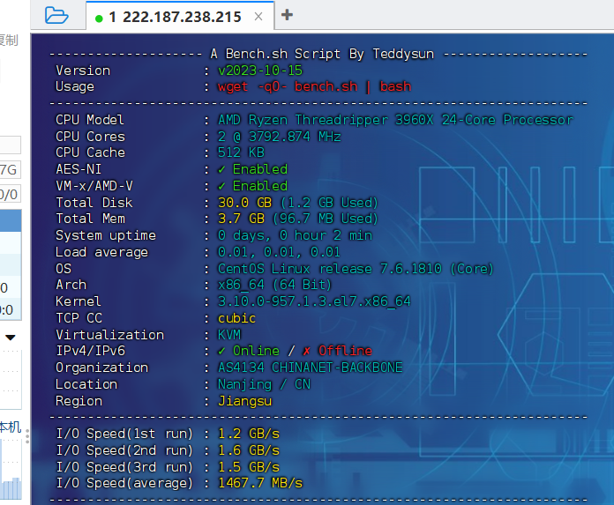This screenshot has width=614, height=505.
Task: Click the organization AS4134 CHINANET-BACKBONE
Action: coord(311,368)
